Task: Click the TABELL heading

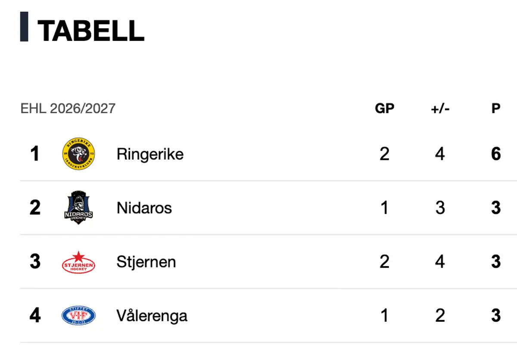Action: pos(90,31)
